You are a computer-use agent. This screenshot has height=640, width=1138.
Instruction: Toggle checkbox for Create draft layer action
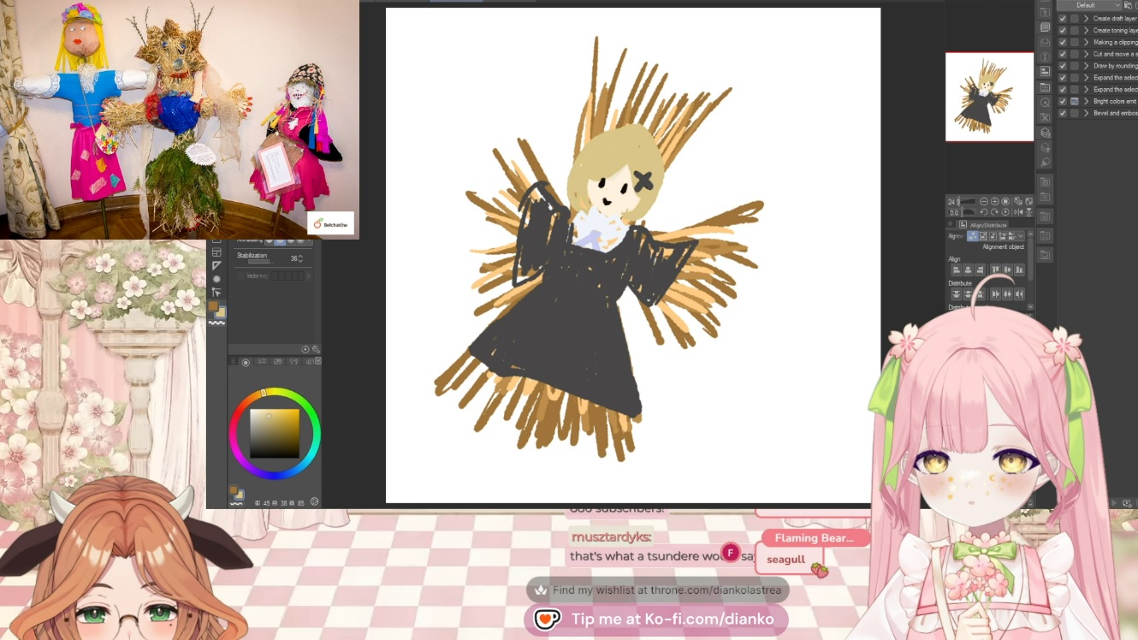click(x=1063, y=18)
